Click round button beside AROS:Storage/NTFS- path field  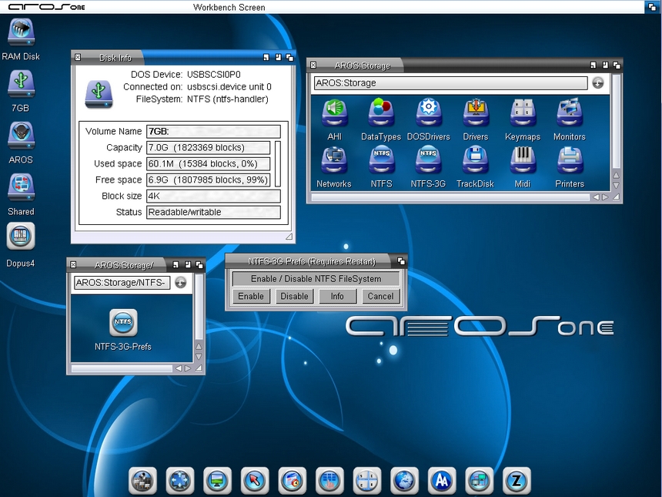click(180, 283)
